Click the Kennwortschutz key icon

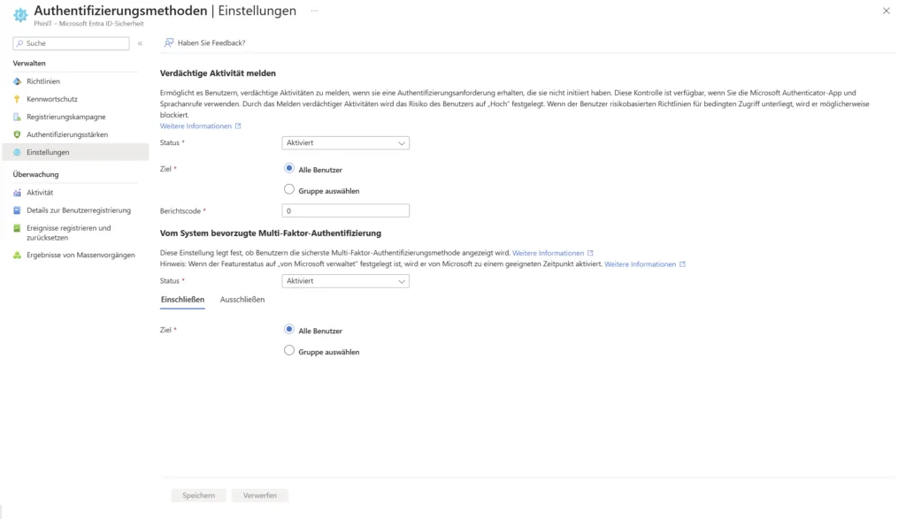[17, 99]
